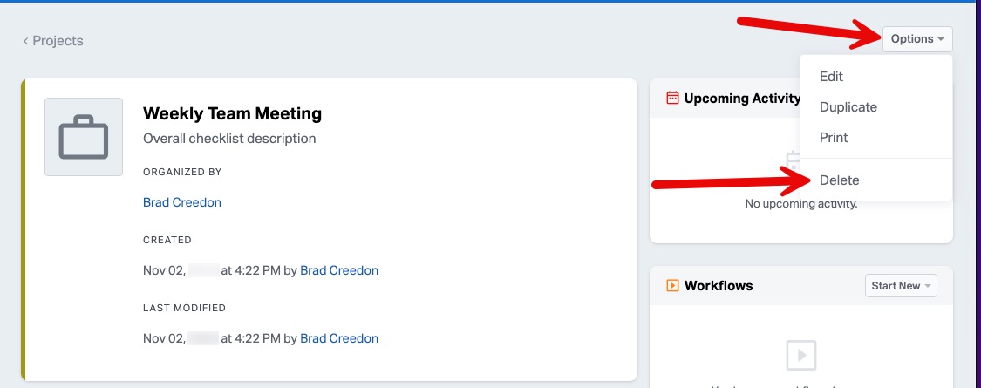Viewport: 981px width, 388px height.
Task: Click Brad Creedon in the Created row
Action: [339, 270]
